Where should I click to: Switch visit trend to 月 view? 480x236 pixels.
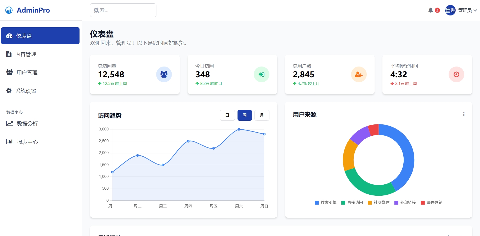262,115
